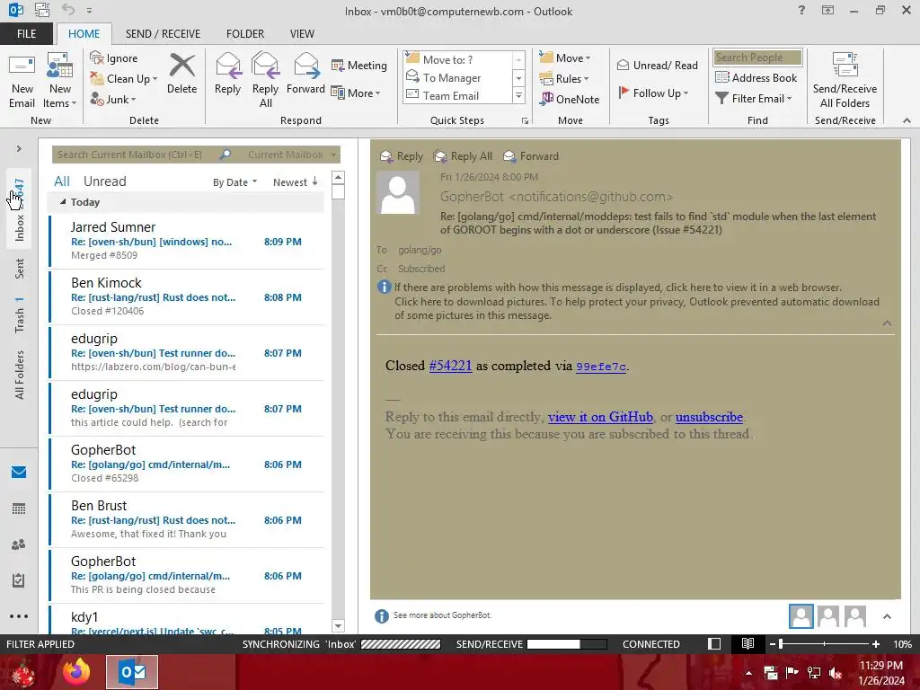Open Tasks view in navigation

(19, 580)
